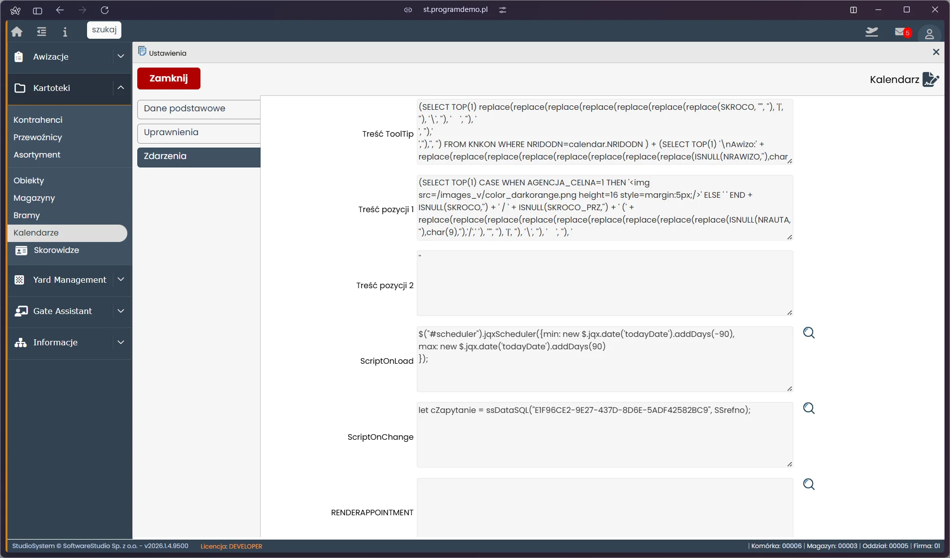Collapse the sidebar with the indent menu icon

tap(42, 32)
